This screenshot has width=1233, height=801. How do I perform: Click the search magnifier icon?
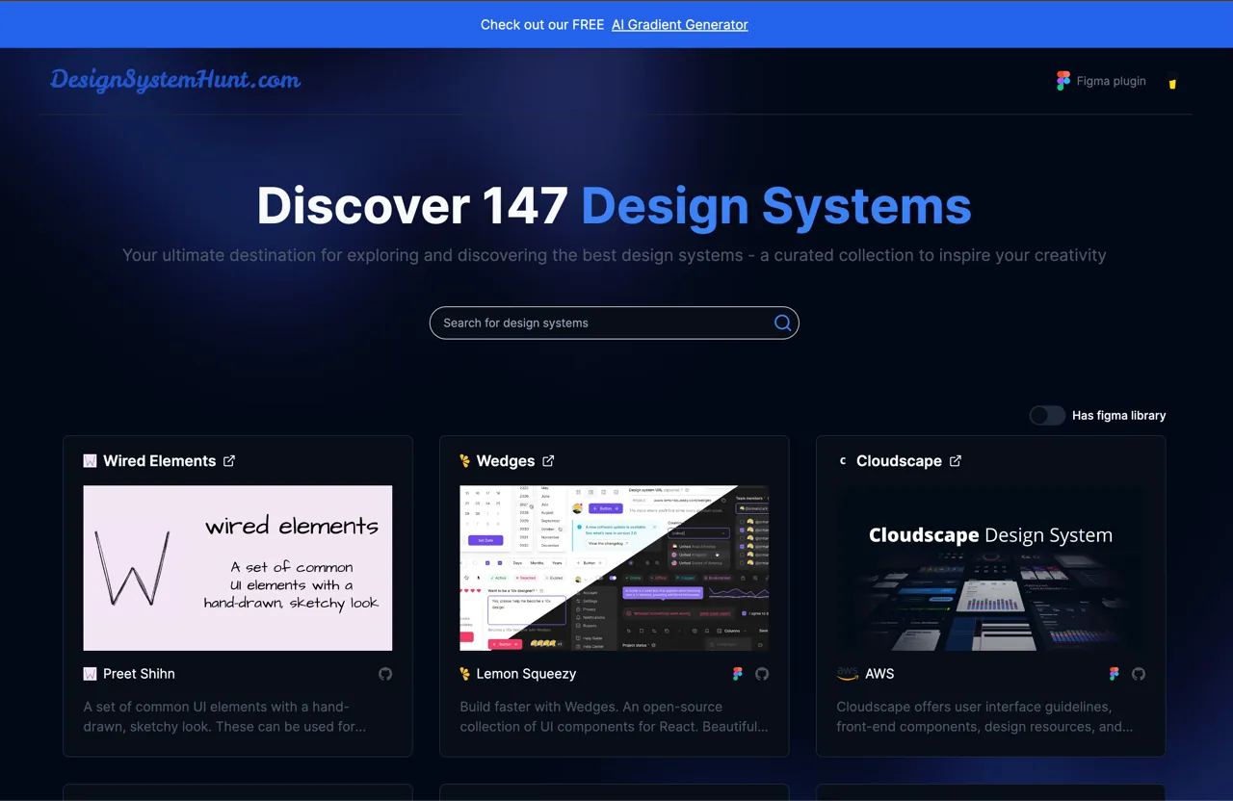(x=783, y=323)
